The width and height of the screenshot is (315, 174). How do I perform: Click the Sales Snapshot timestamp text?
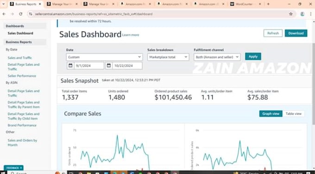click(131, 80)
